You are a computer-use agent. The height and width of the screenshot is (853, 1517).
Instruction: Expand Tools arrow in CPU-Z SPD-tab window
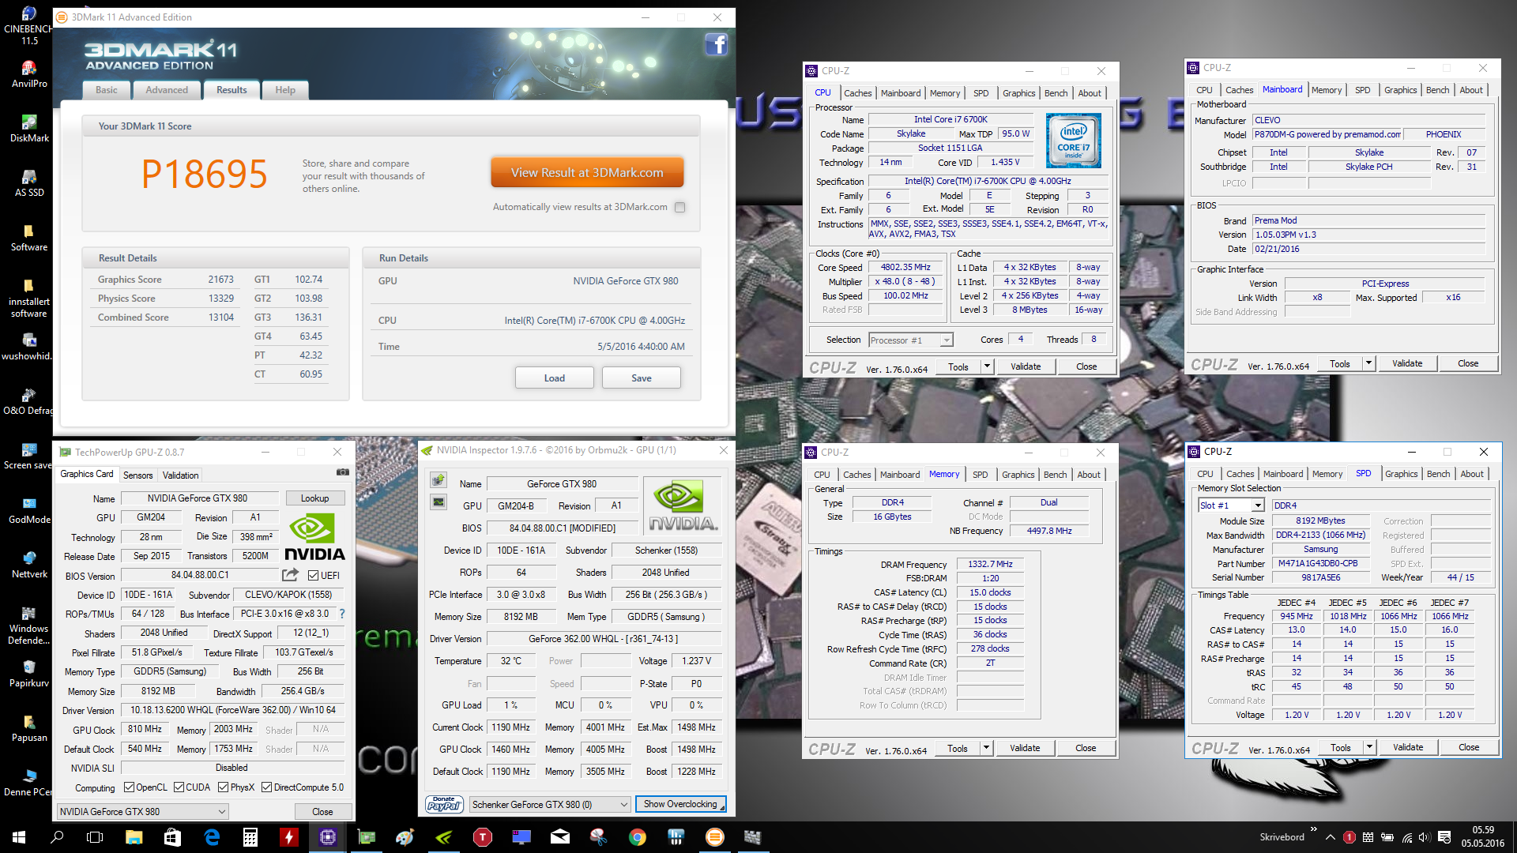click(1369, 747)
